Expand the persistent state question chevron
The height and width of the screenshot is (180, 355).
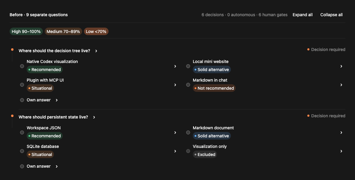point(94,117)
